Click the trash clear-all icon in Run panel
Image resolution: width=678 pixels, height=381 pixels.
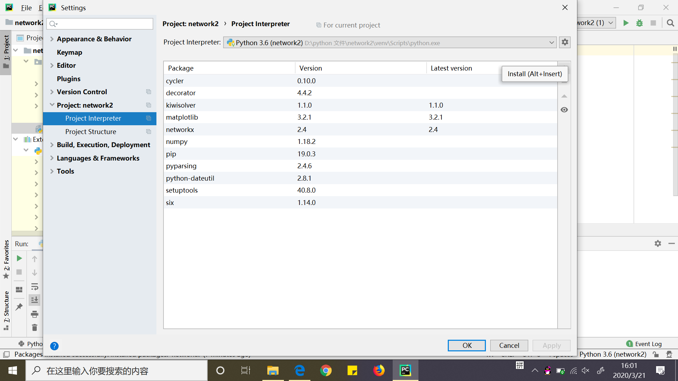[x=35, y=328]
